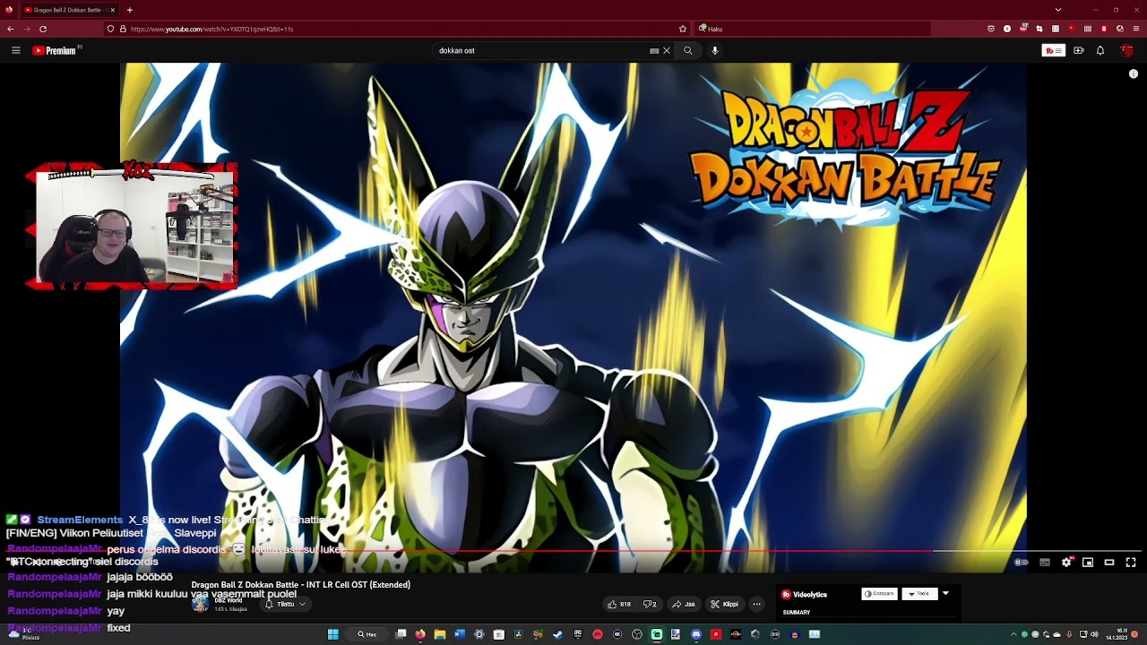Reload the page in the browser

click(43, 29)
